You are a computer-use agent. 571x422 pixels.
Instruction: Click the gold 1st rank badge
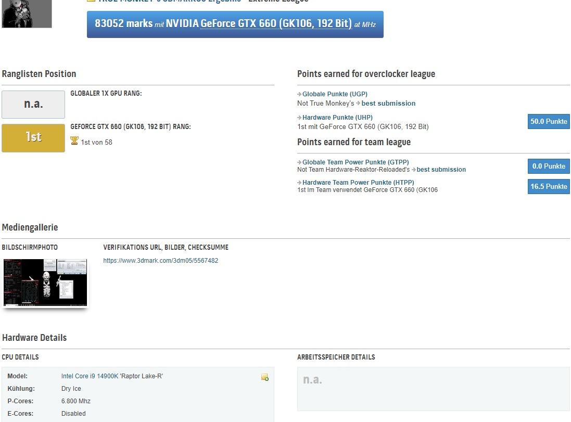click(33, 138)
